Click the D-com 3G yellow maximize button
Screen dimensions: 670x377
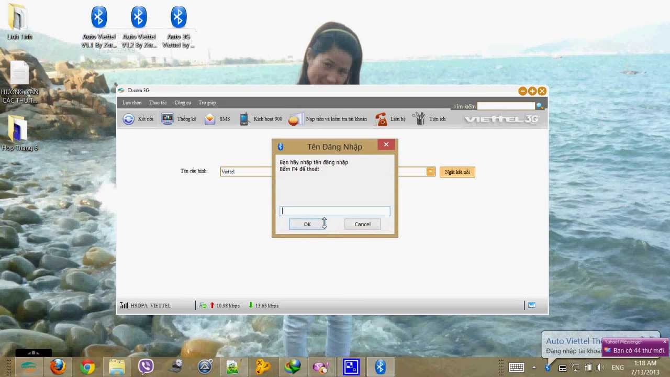pyautogui.click(x=532, y=91)
